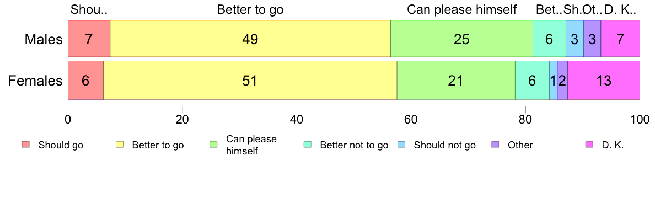Screen dimensions: 655x203
Task: Select the Females red segment with 6
Action: click(x=85, y=80)
